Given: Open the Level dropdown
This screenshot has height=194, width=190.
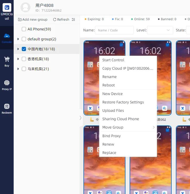Looking at the screenshot, I should [160, 30].
